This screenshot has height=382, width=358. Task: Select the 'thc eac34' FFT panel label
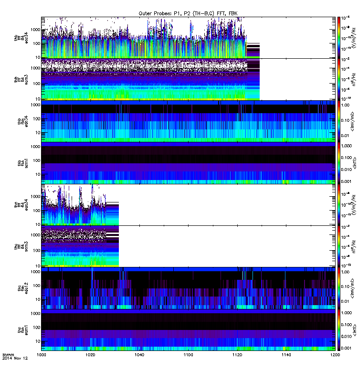[21, 205]
